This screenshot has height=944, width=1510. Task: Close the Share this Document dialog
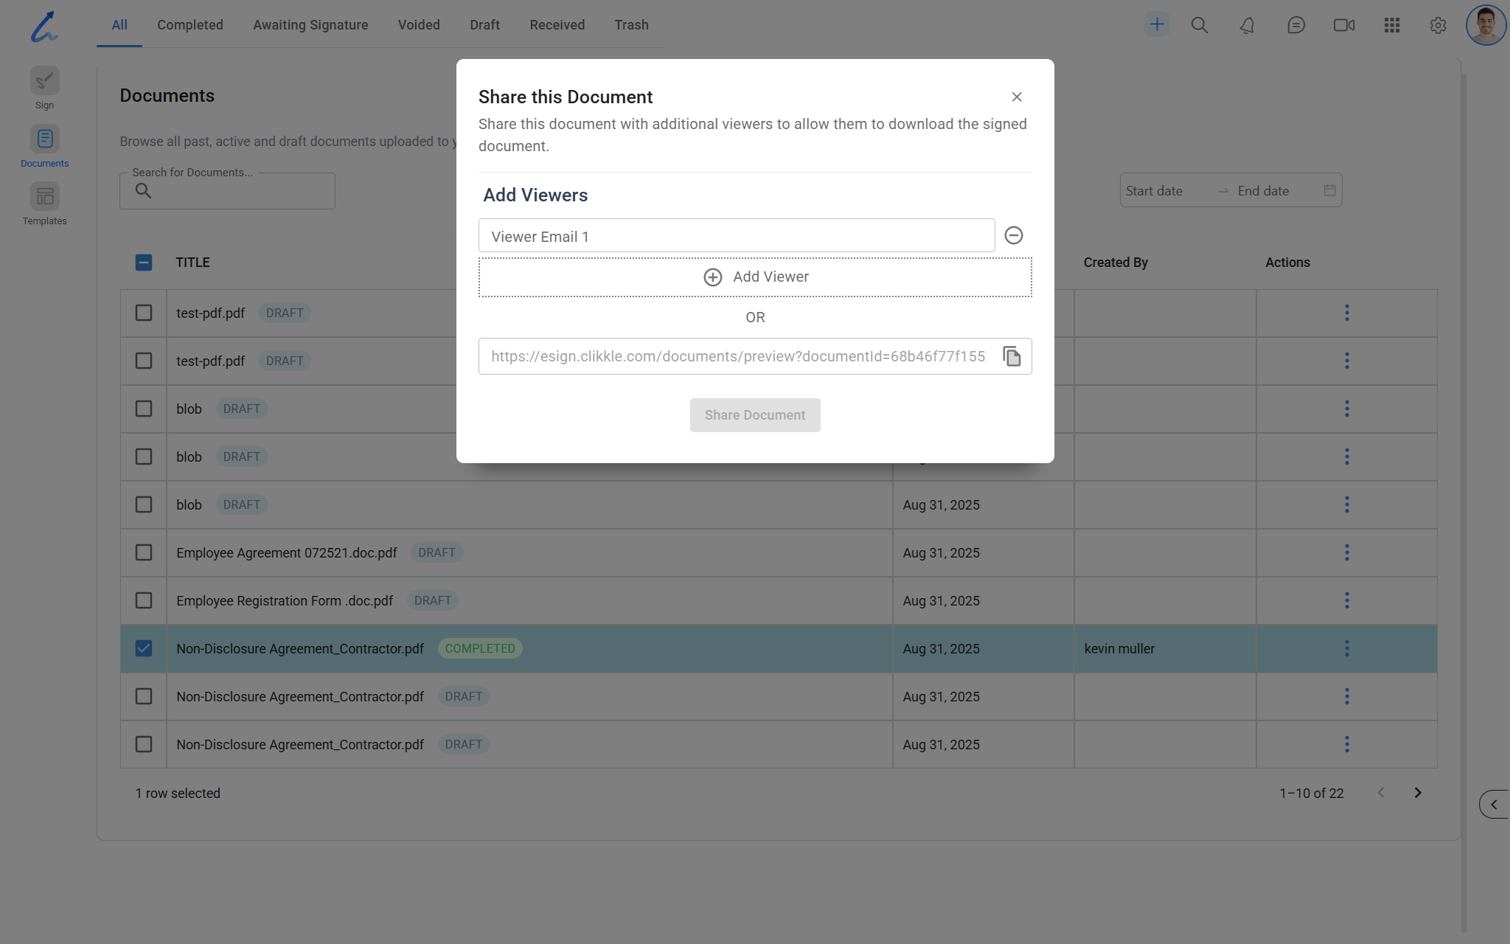coord(1017,97)
